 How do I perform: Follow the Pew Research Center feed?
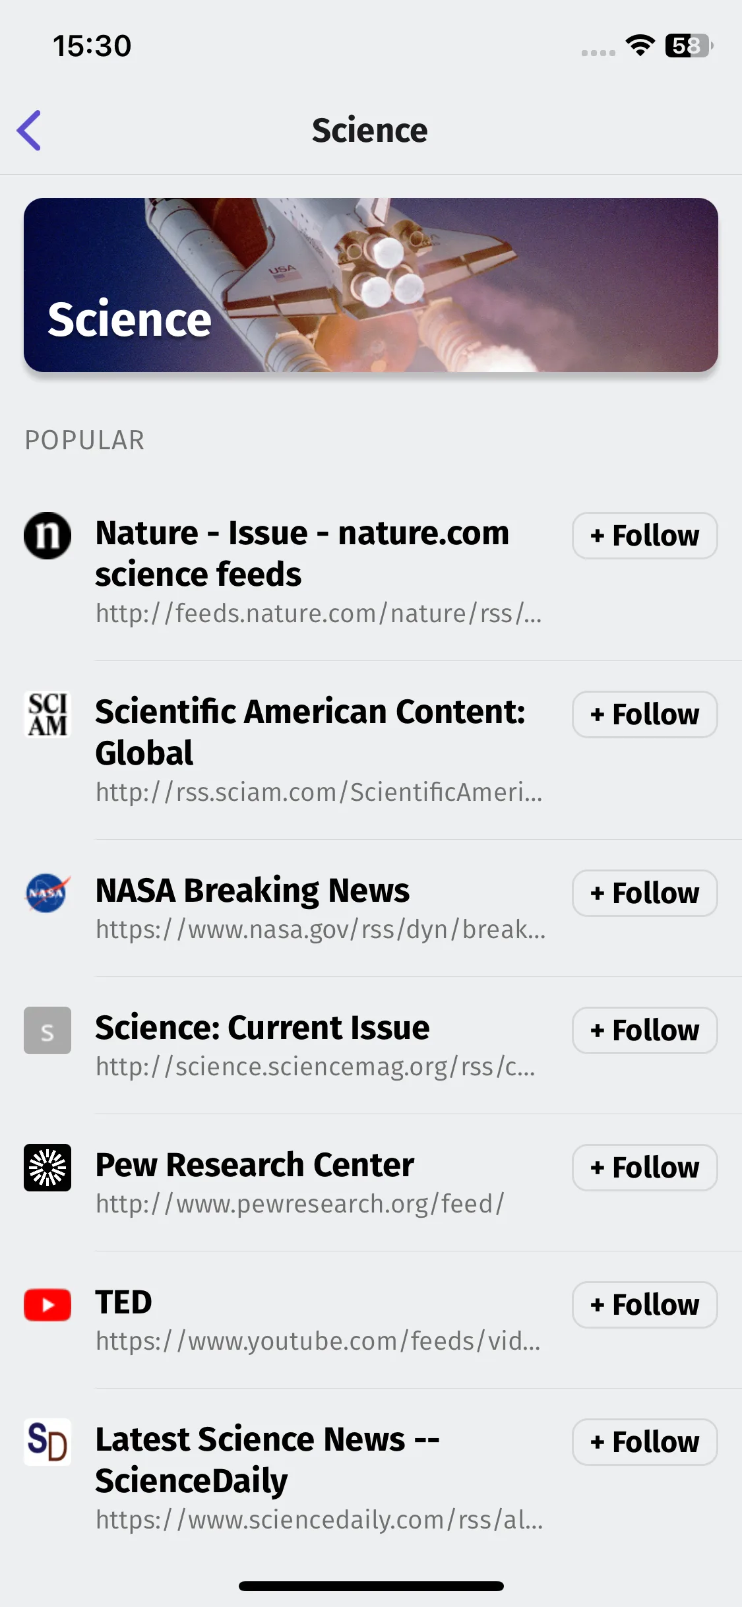tap(645, 1168)
